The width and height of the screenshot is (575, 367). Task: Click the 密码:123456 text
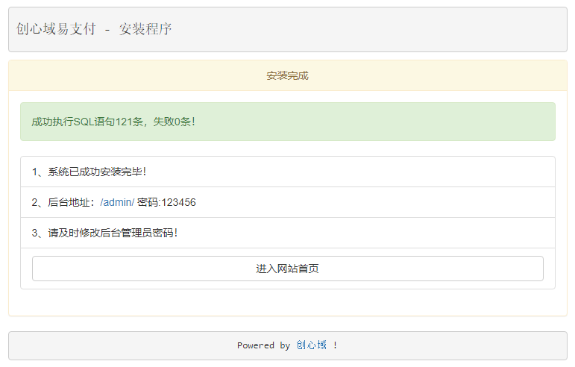166,202
